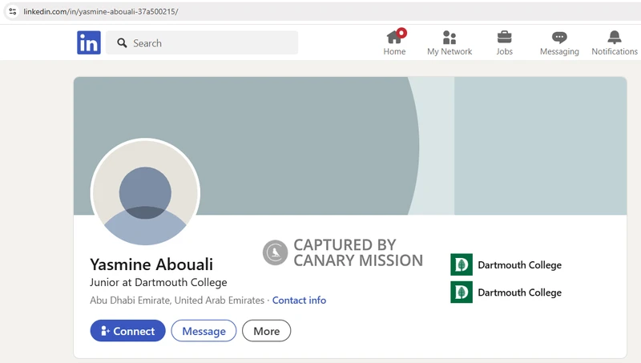Open the Home navigation tab
Image resolution: width=641 pixels, height=363 pixels.
coord(394,42)
